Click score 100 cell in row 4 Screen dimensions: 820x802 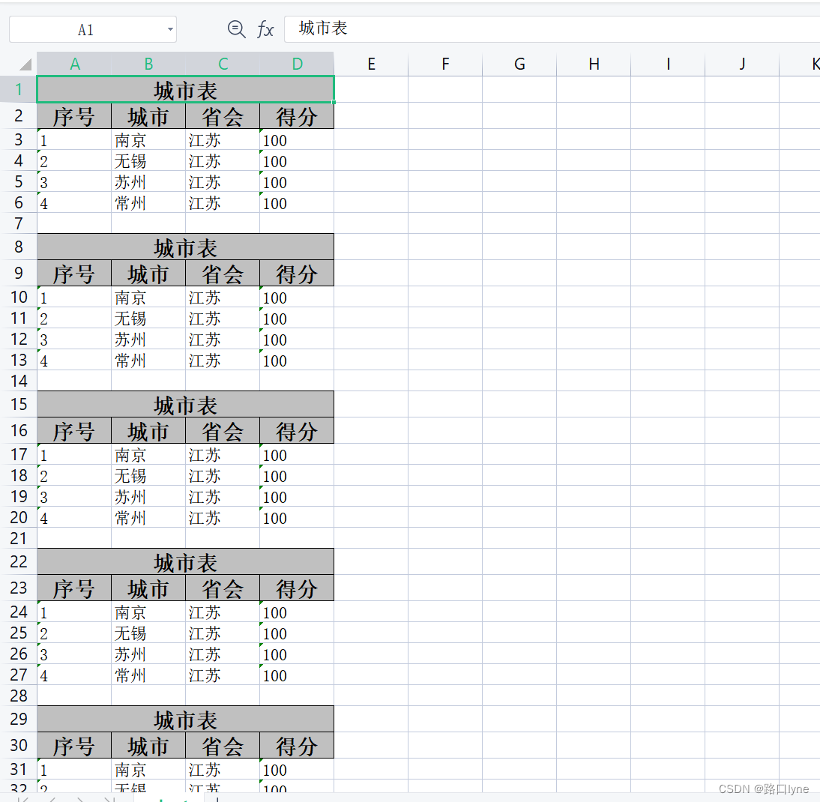pos(297,160)
